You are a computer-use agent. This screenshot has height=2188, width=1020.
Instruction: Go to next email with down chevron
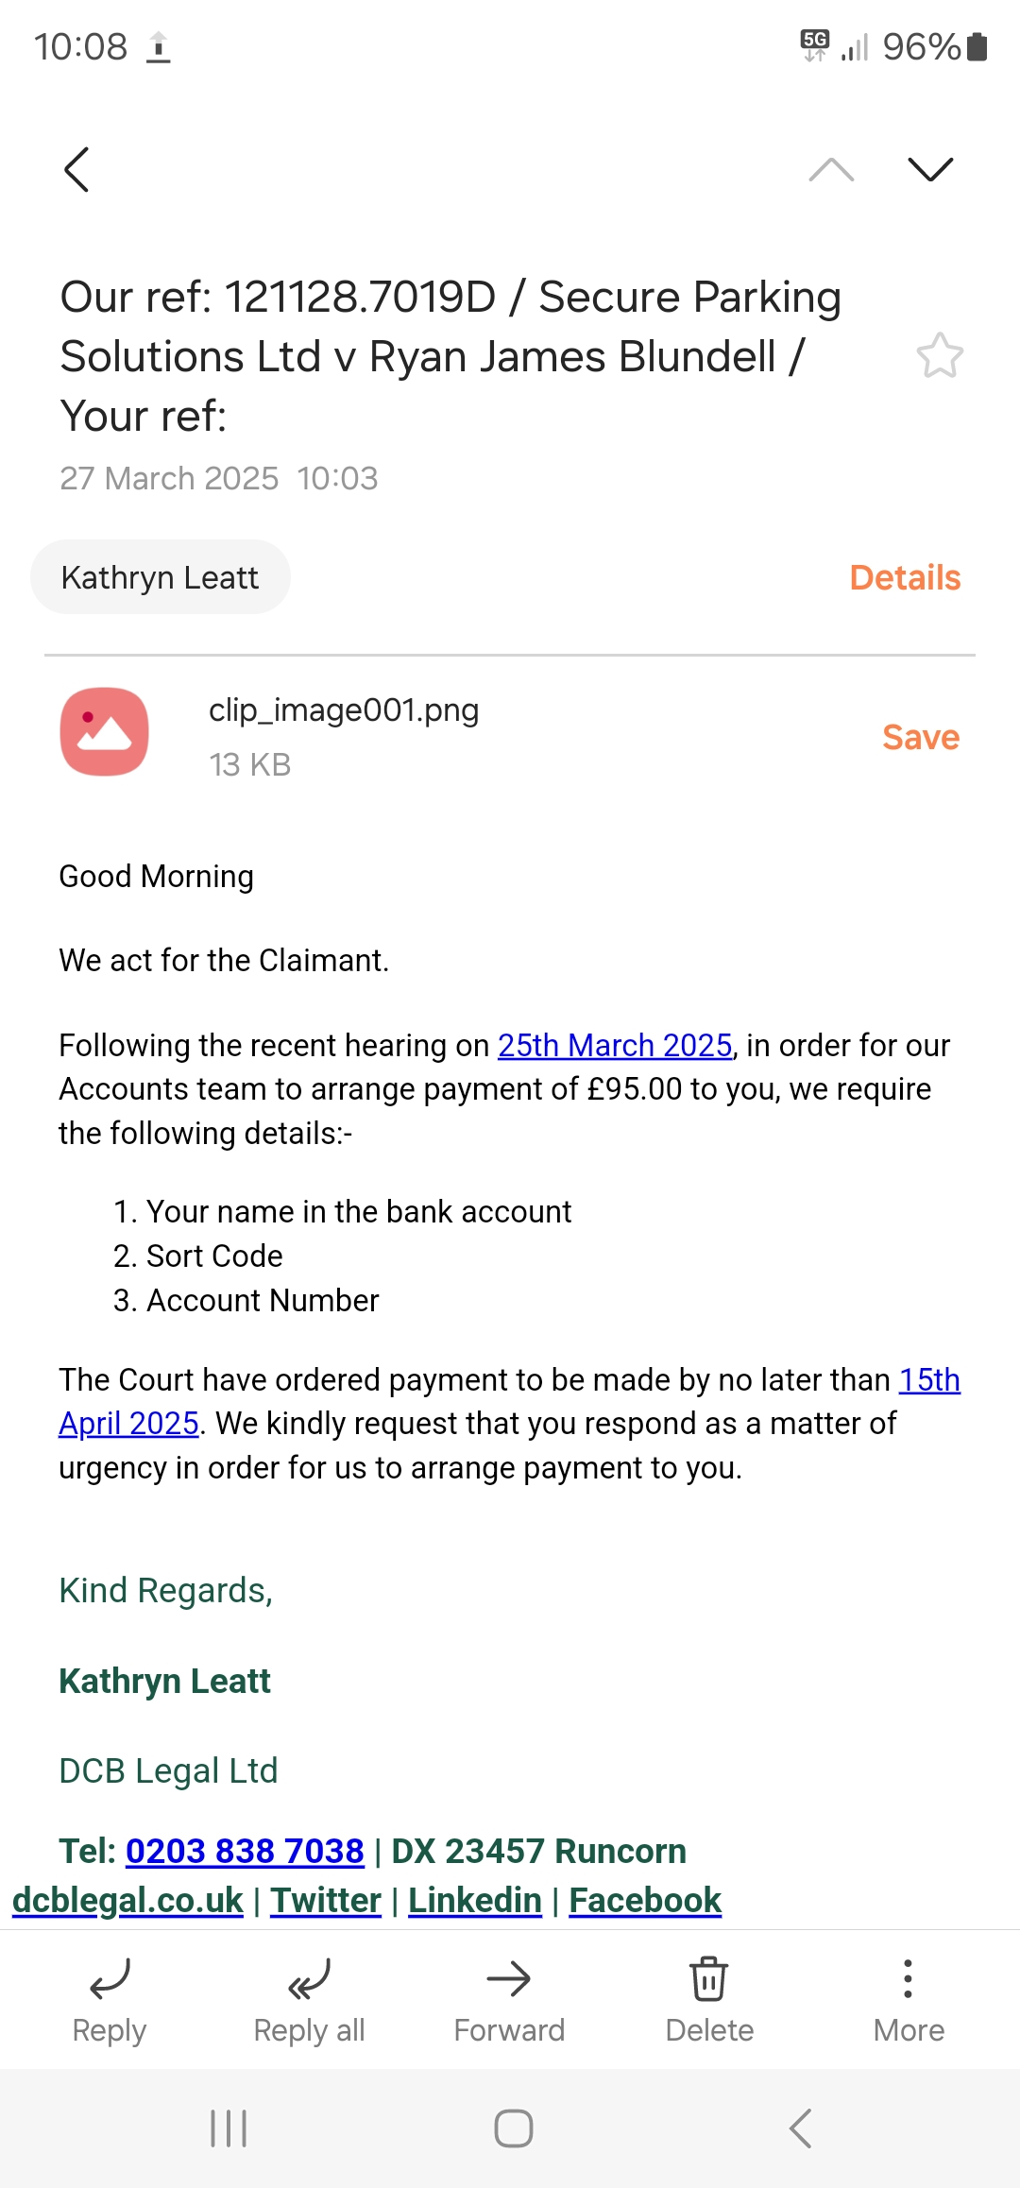click(930, 170)
